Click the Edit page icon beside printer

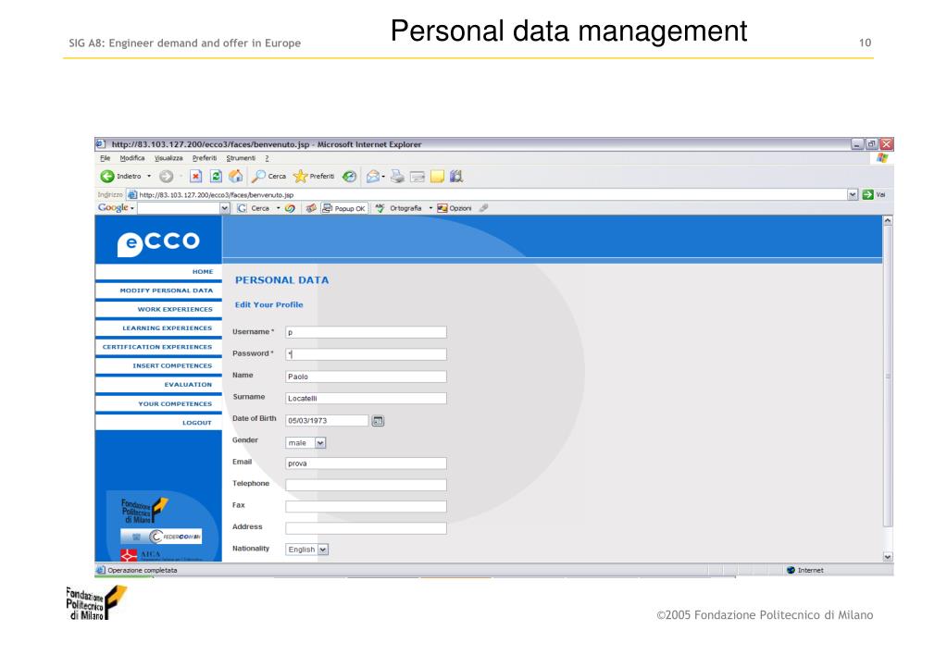point(417,177)
